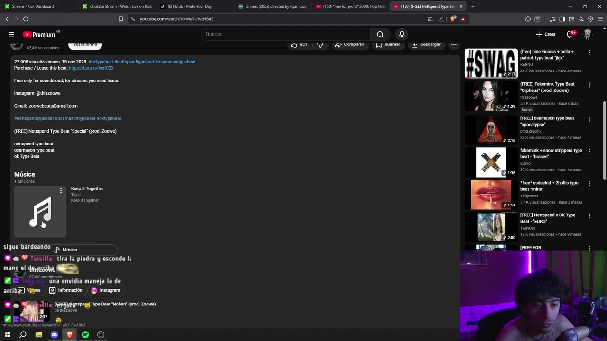Switch to free for profit 2000s Pop tab

350,6
